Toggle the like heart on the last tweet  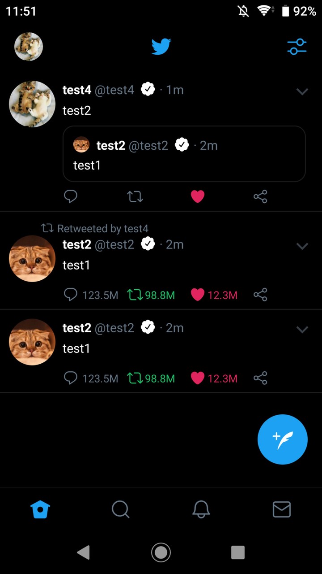(x=198, y=378)
